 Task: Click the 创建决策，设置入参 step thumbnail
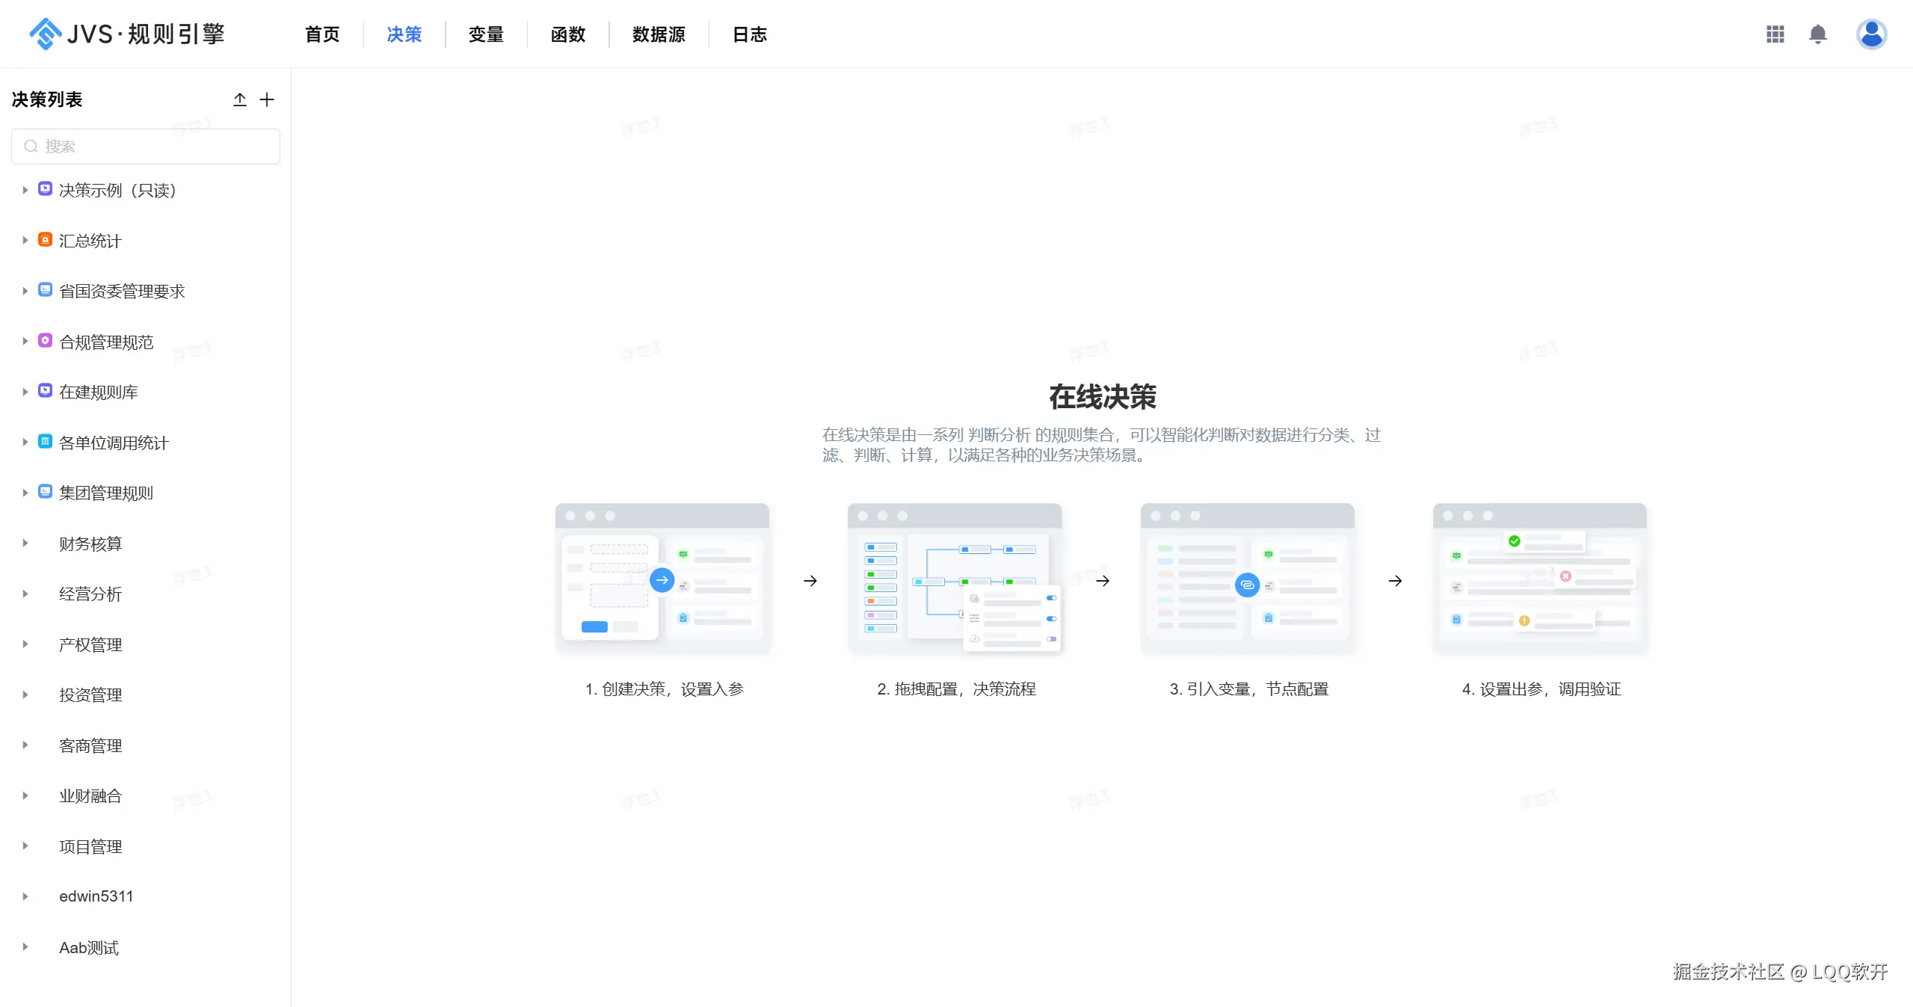tap(662, 579)
